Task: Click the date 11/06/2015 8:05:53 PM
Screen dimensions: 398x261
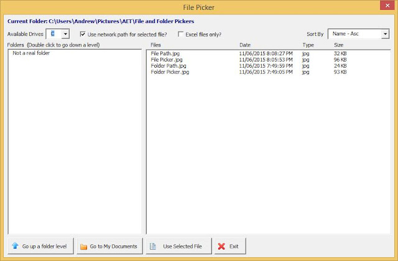Action: click(266, 60)
